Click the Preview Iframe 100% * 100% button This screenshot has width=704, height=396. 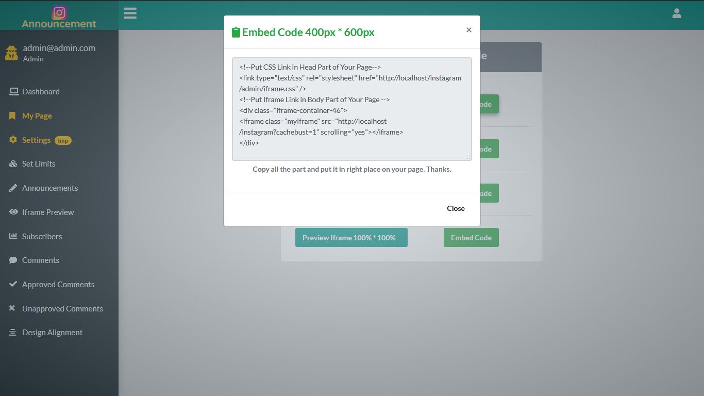tap(351, 237)
